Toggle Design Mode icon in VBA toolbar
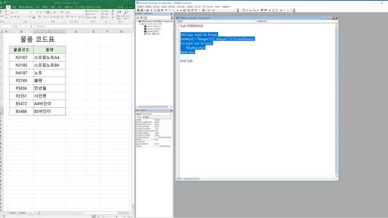The height and width of the screenshot is (218, 388). click(184, 10)
